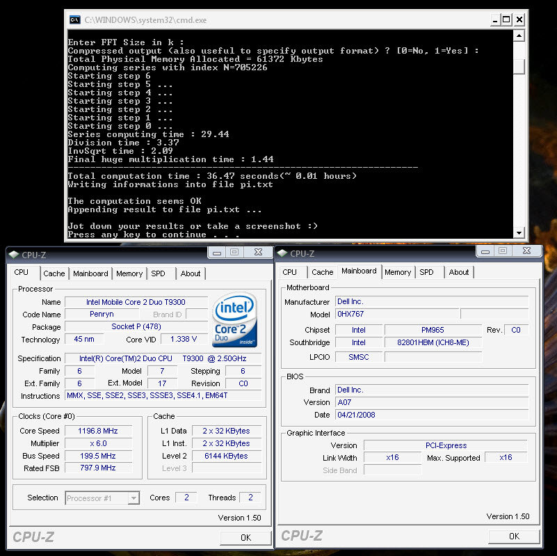The width and height of the screenshot is (557, 556).
Task: Click the Threads count value
Action: 250,498
